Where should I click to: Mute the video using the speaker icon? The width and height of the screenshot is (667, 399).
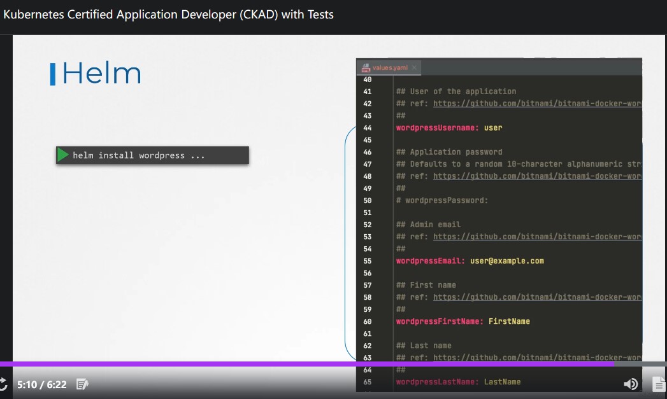[631, 384]
